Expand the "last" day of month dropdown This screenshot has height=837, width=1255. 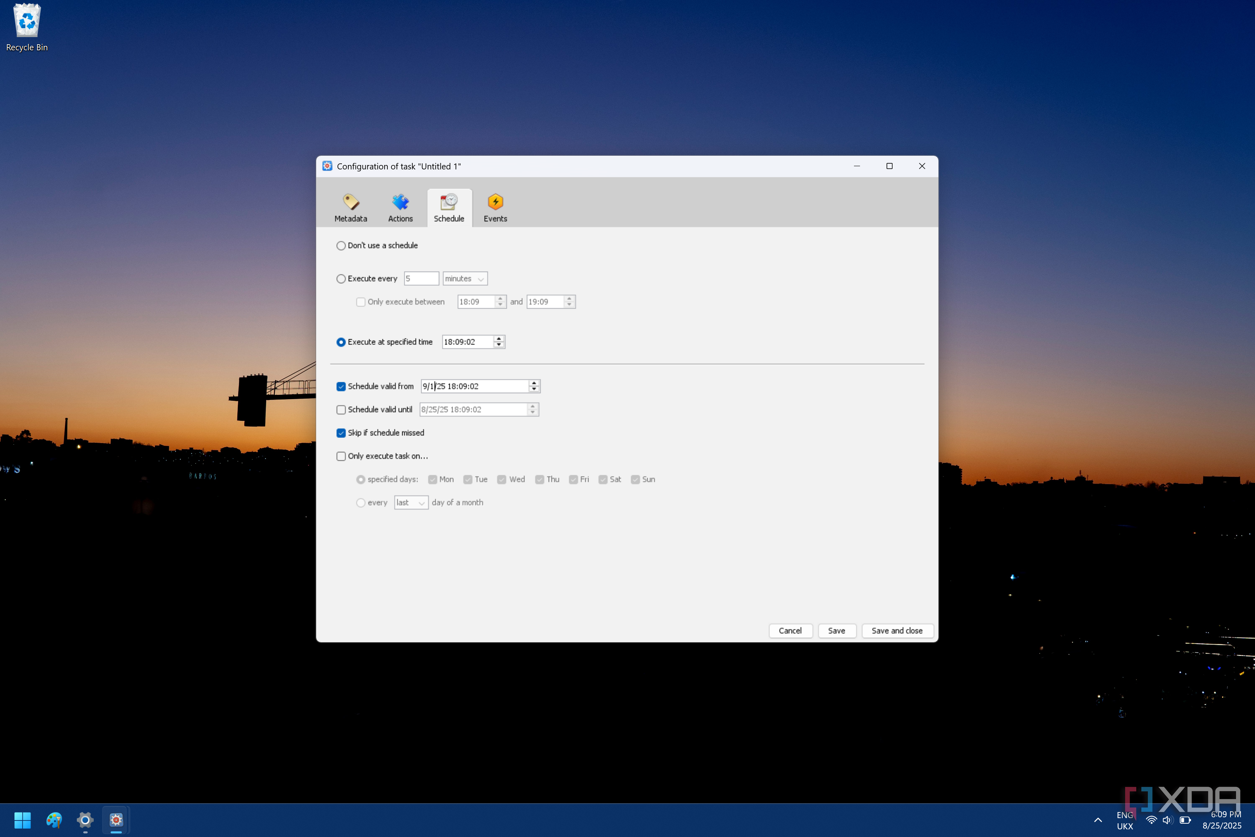pos(411,503)
